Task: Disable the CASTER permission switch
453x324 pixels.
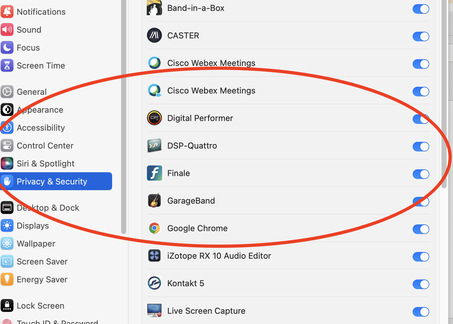Action: 421,36
